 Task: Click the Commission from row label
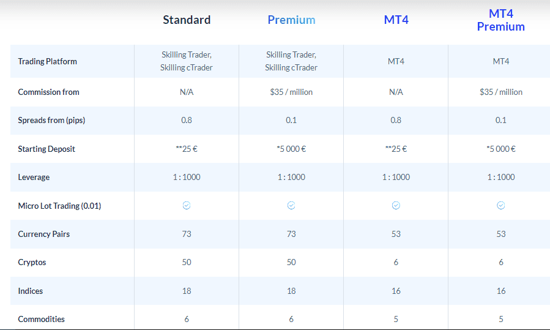[48, 92]
